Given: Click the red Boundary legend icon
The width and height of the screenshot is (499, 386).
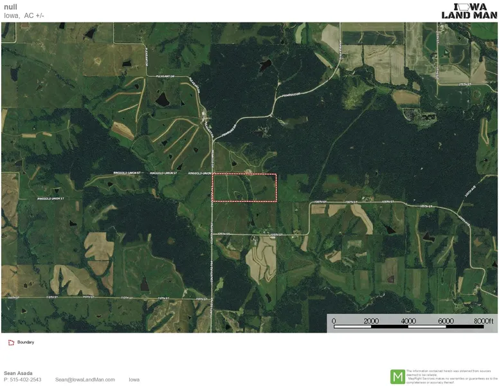Looking at the screenshot, I should coord(10,342).
